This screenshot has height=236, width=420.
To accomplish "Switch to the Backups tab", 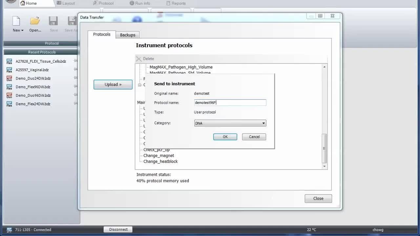I will (x=128, y=35).
